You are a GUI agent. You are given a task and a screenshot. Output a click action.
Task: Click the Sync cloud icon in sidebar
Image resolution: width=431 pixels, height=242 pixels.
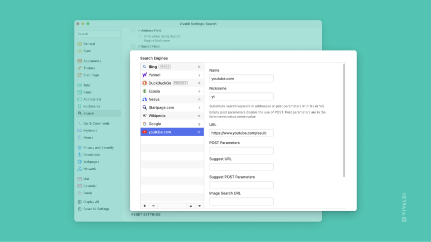pos(80,51)
